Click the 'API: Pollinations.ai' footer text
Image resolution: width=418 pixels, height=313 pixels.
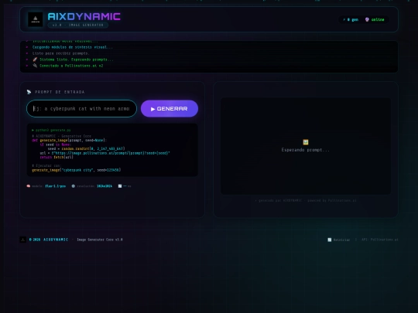[x=380, y=240]
